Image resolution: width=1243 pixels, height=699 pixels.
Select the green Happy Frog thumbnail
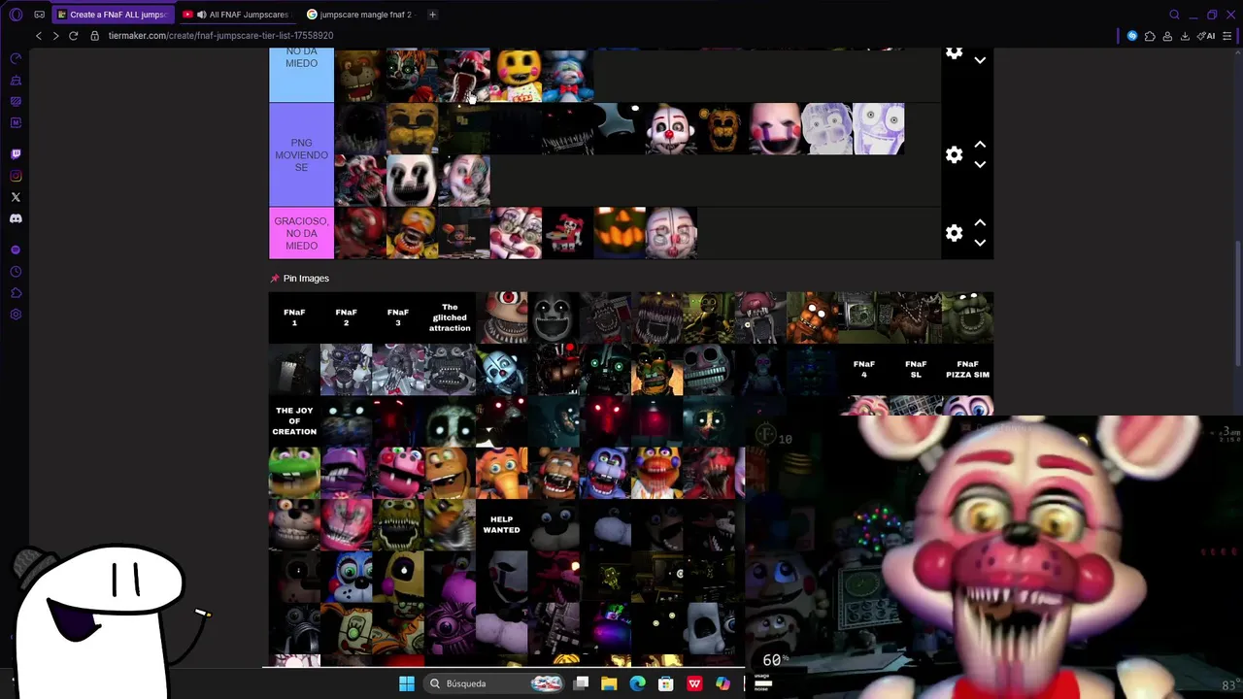(294, 473)
